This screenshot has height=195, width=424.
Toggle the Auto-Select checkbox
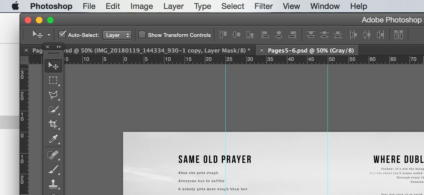click(x=62, y=35)
